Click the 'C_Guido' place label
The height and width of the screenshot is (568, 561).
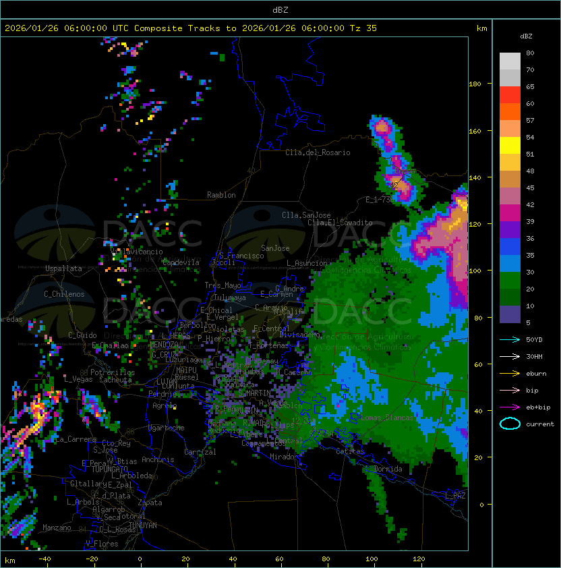point(82,335)
